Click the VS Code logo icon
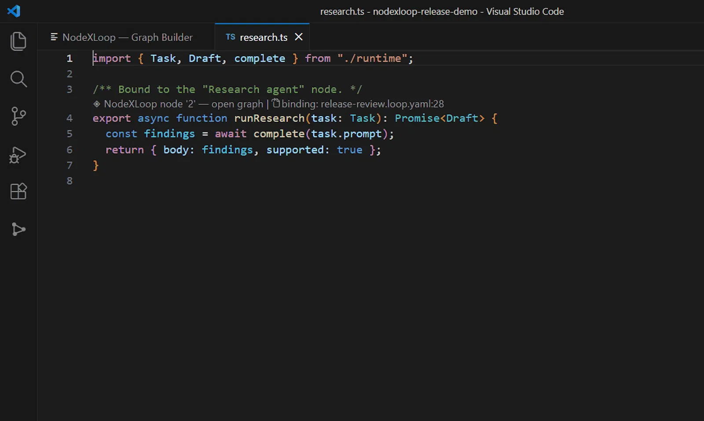704x421 pixels. (x=14, y=11)
